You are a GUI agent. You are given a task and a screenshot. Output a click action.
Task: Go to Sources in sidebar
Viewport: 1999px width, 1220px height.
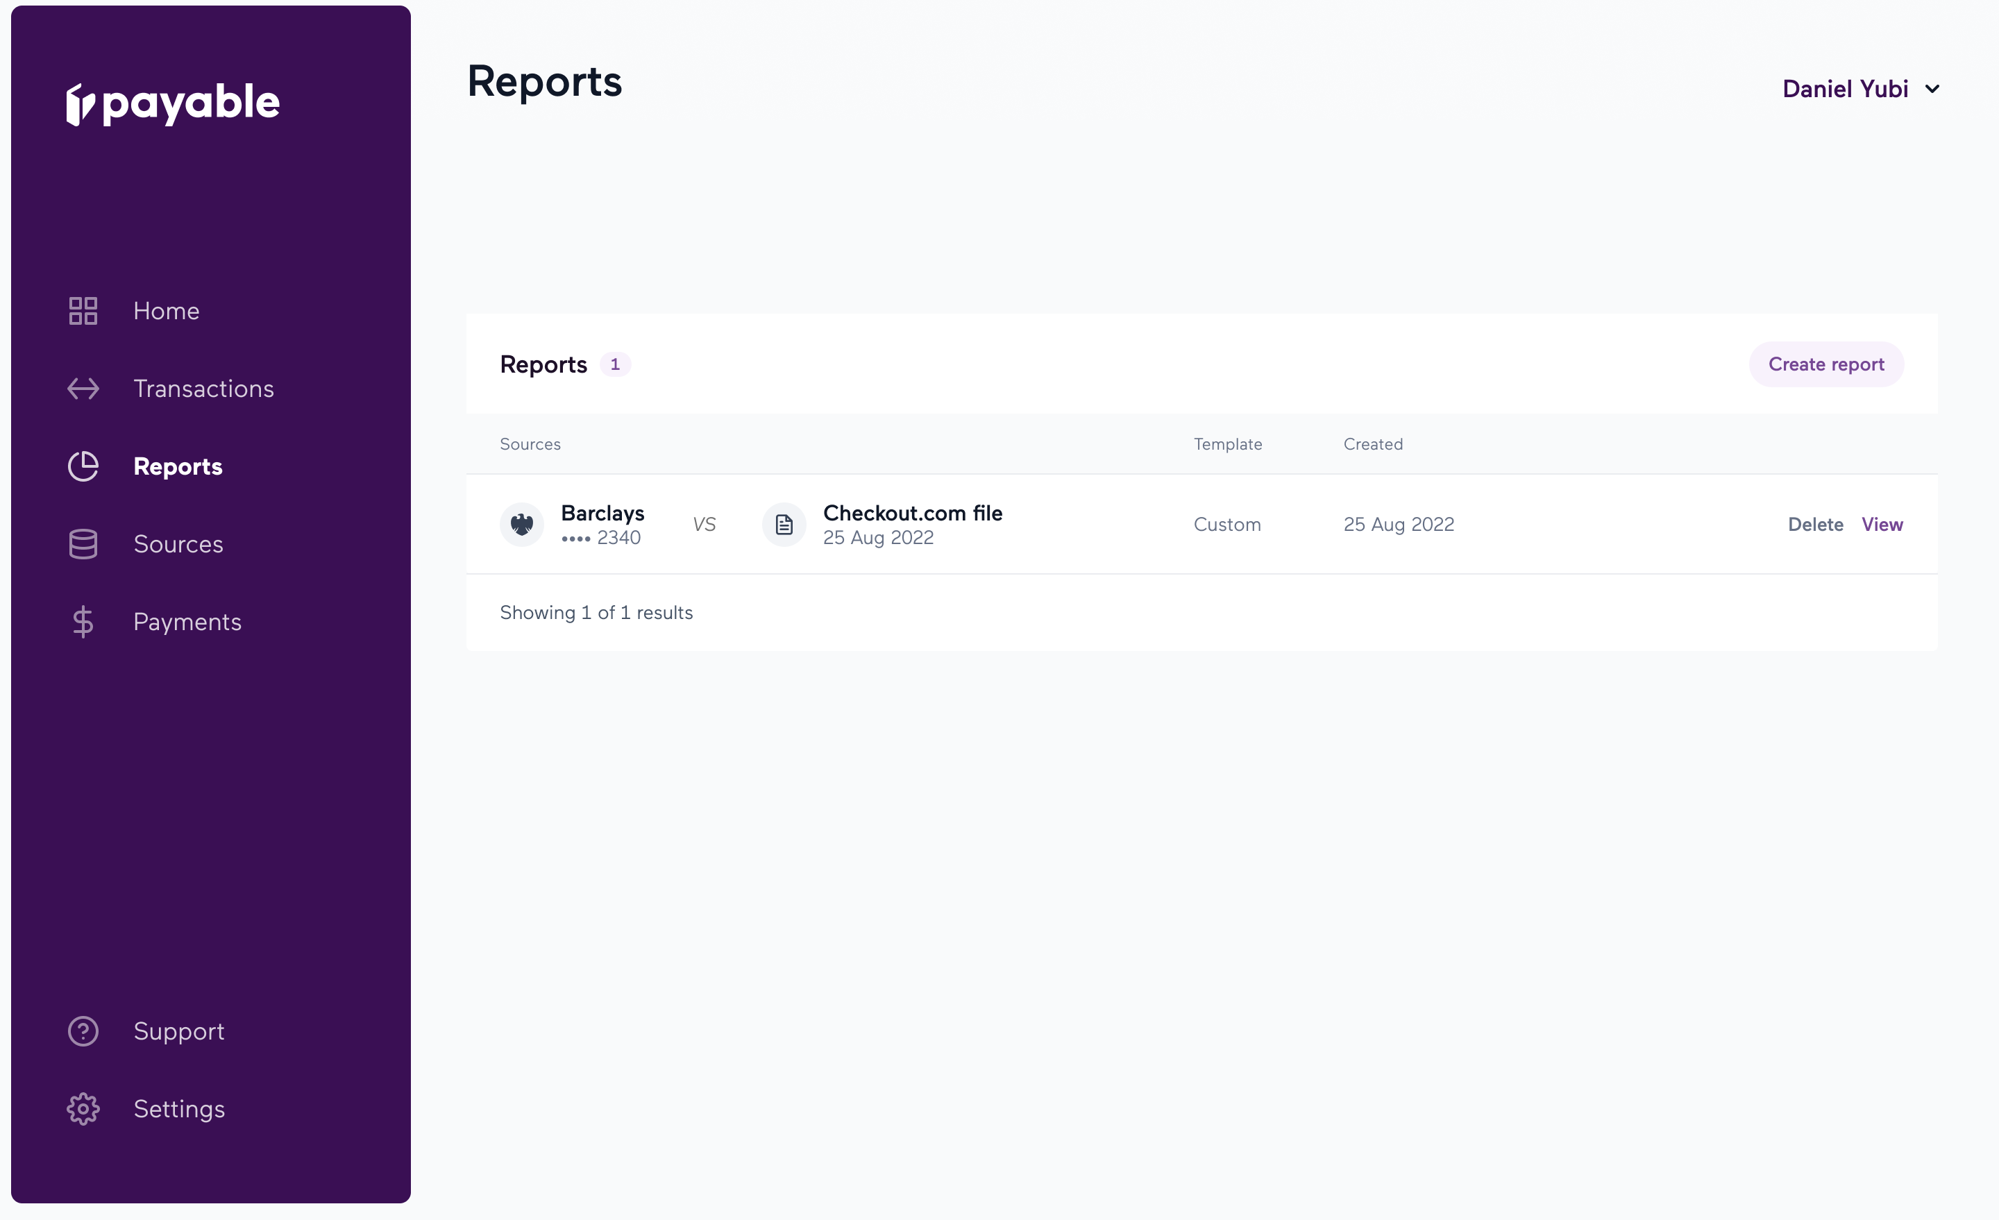178,544
